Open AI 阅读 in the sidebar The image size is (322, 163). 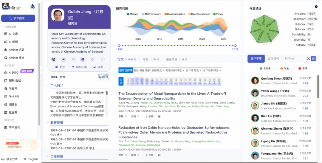tap(11, 42)
